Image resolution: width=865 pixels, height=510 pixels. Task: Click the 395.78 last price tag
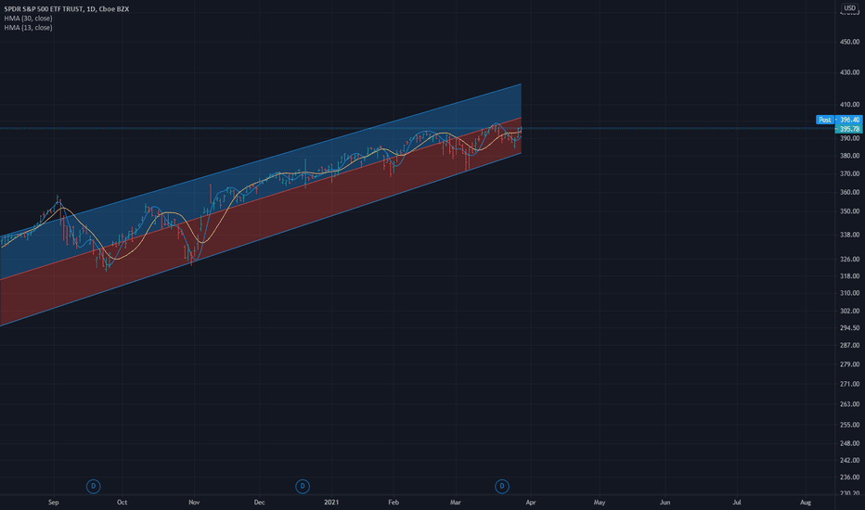[849, 129]
